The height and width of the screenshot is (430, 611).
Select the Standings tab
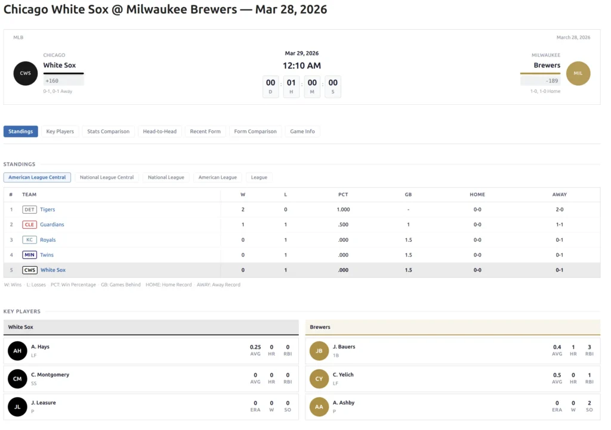coord(21,132)
